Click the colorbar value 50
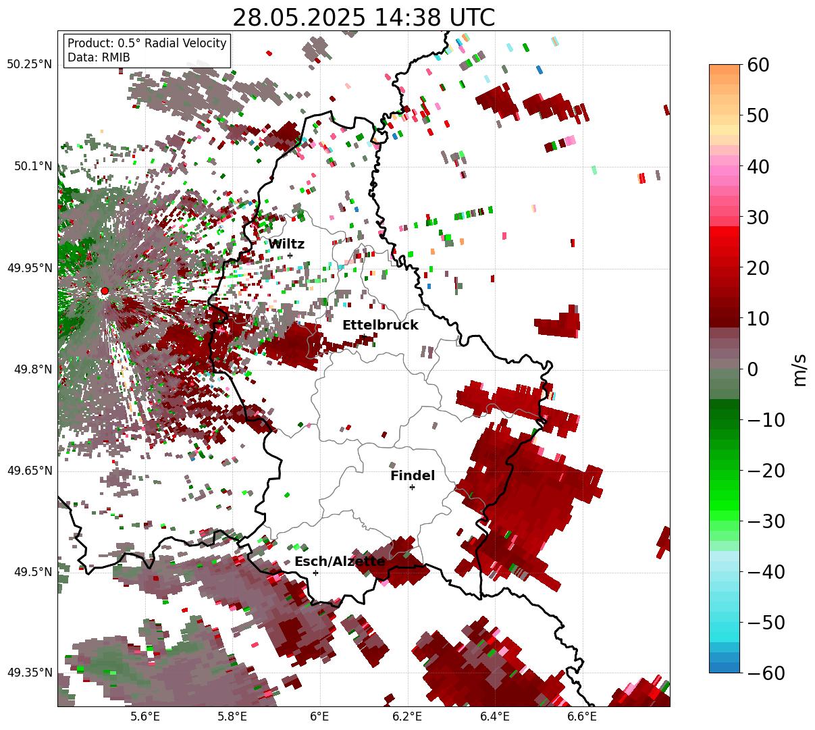Image resolution: width=815 pixels, height=730 pixels. click(757, 115)
